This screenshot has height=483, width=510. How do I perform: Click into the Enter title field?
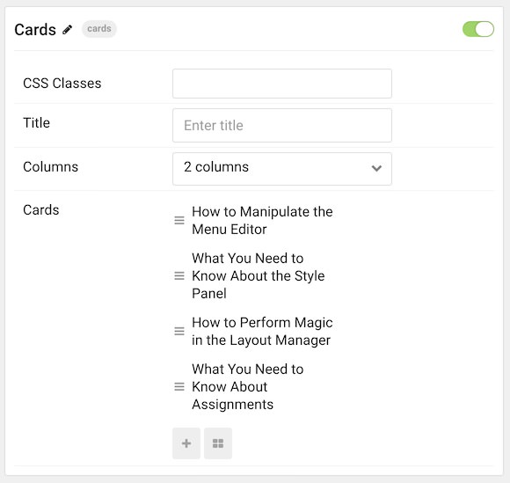pos(282,125)
